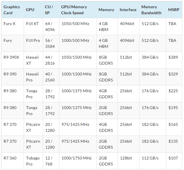
Task: Select the 112 GB/s bandwidth cell
Action: (153, 161)
